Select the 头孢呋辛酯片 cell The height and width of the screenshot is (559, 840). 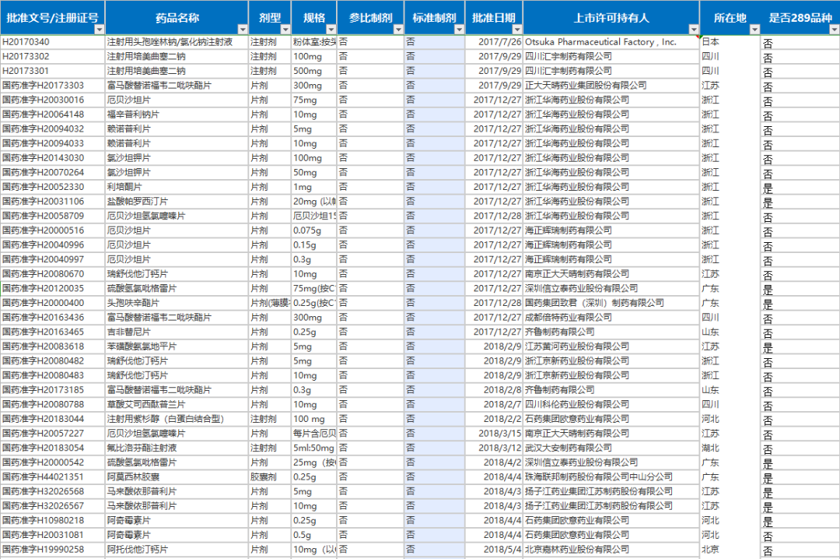coord(177,303)
